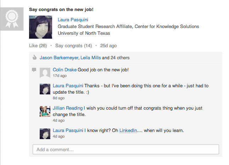The image size is (229, 165).
Task: Click Laura's avatar beside her Thanks reply
Action: click(45, 89)
